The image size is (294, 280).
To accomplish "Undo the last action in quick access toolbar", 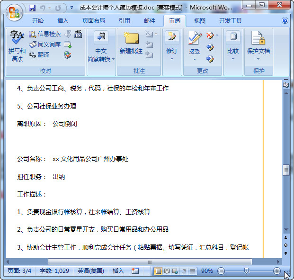I will (43, 8).
